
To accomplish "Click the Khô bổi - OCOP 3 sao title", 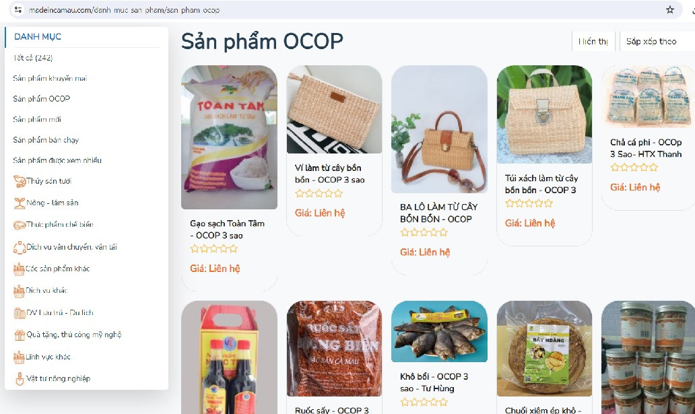I will 434,382.
